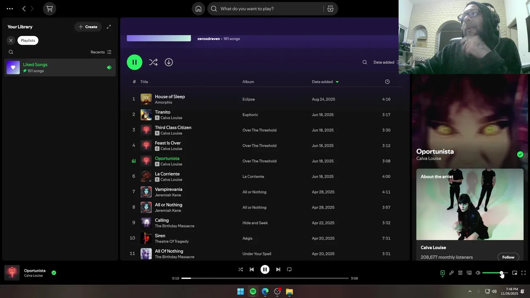Click the 'Calling' track cover art

click(146, 223)
